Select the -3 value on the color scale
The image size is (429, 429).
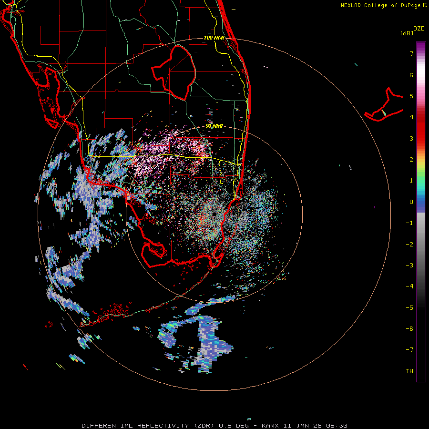click(409, 266)
